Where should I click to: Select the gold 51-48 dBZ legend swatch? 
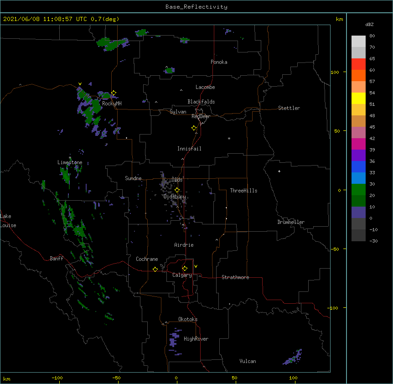(x=358, y=110)
